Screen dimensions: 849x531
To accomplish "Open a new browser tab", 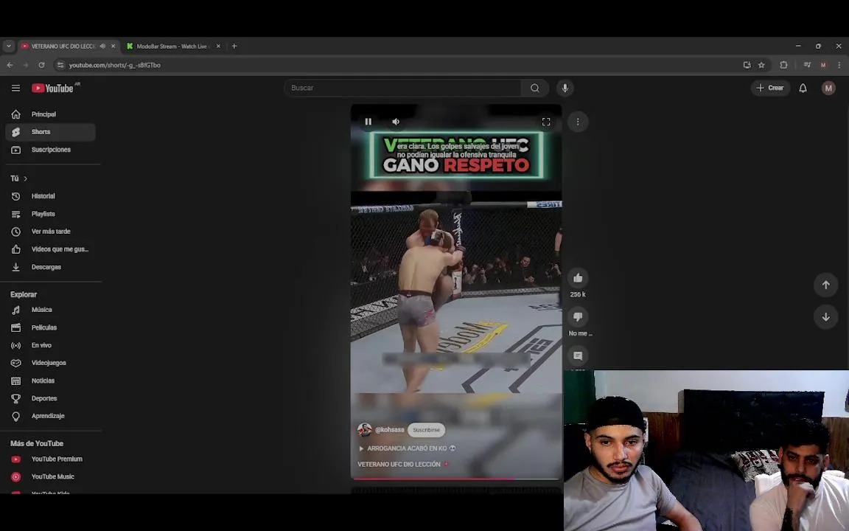I will 234,46.
